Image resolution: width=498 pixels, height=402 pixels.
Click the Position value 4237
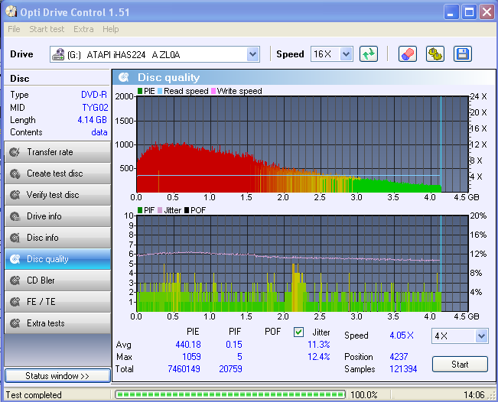click(x=399, y=357)
